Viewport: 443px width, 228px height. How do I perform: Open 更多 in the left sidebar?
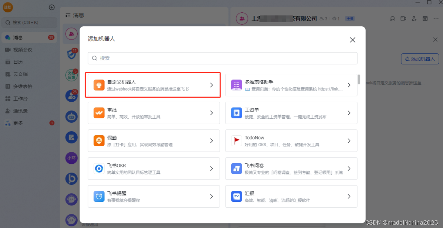click(29, 123)
